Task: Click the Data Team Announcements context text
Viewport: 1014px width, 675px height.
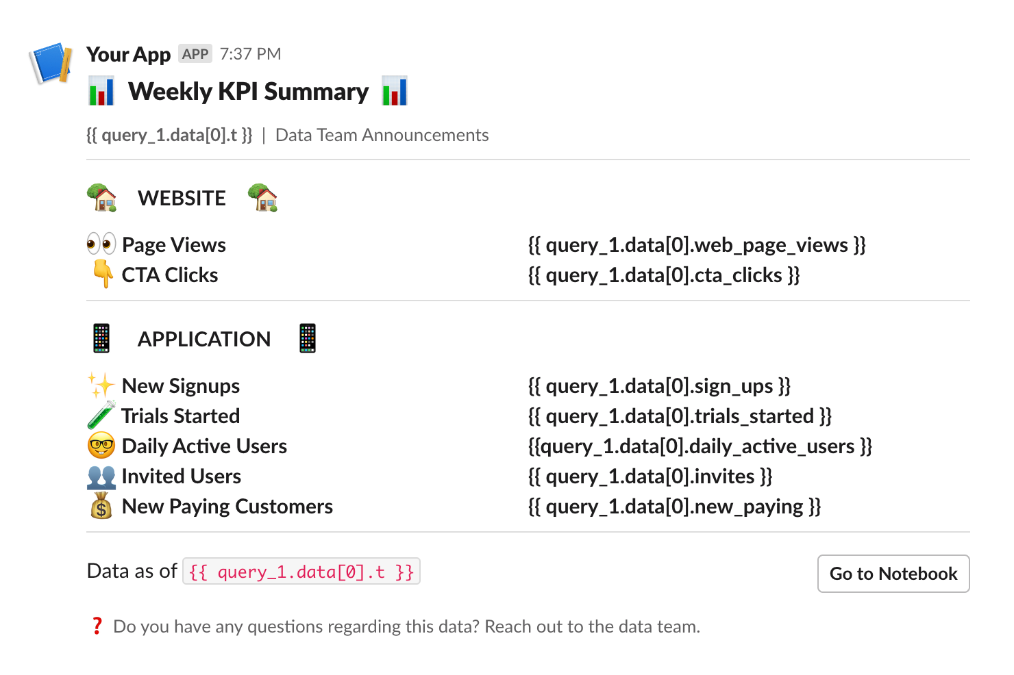Action: pos(382,135)
